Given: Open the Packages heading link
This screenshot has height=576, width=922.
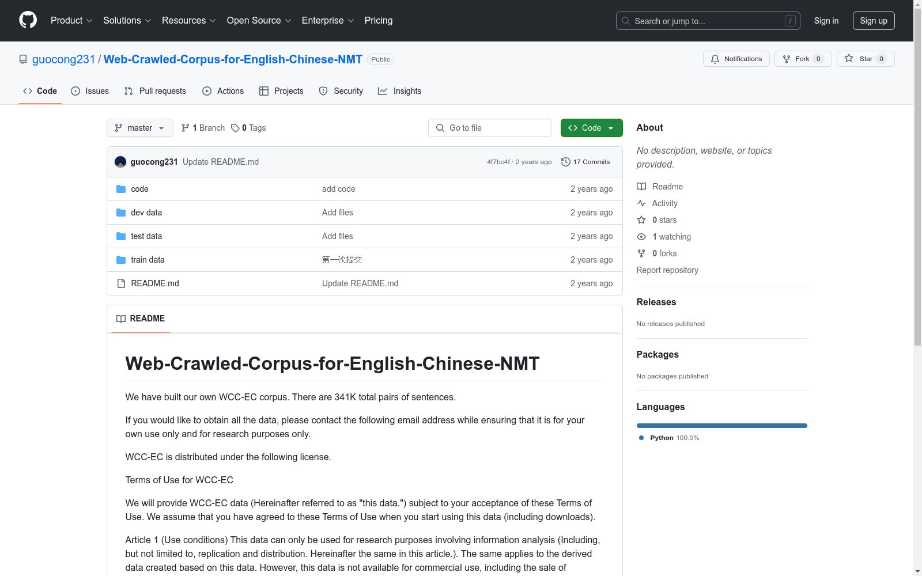Looking at the screenshot, I should [658, 354].
